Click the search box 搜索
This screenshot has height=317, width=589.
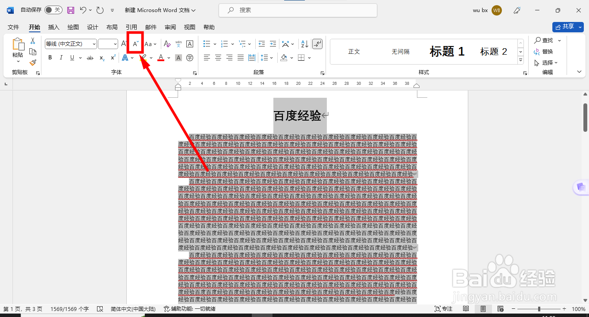tap(298, 10)
